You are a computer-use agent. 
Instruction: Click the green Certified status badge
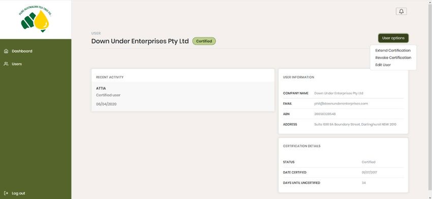[x=204, y=41]
